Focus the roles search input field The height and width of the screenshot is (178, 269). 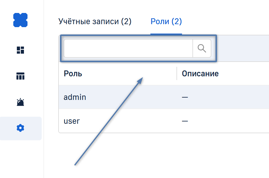coord(128,48)
